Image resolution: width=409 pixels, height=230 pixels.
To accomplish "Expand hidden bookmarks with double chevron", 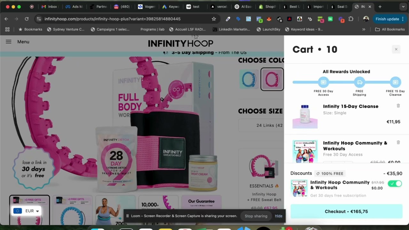I will 364,29.
